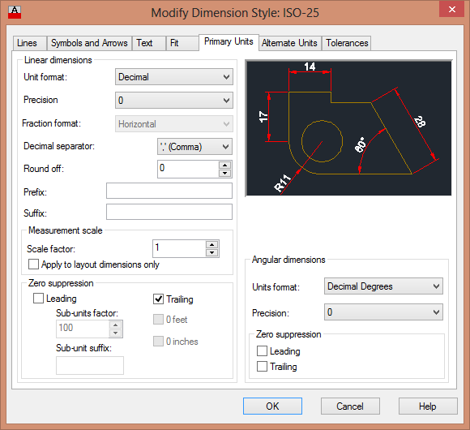
Task: Open angular Units format Decimal Degrees dropdown
Action: pos(383,286)
